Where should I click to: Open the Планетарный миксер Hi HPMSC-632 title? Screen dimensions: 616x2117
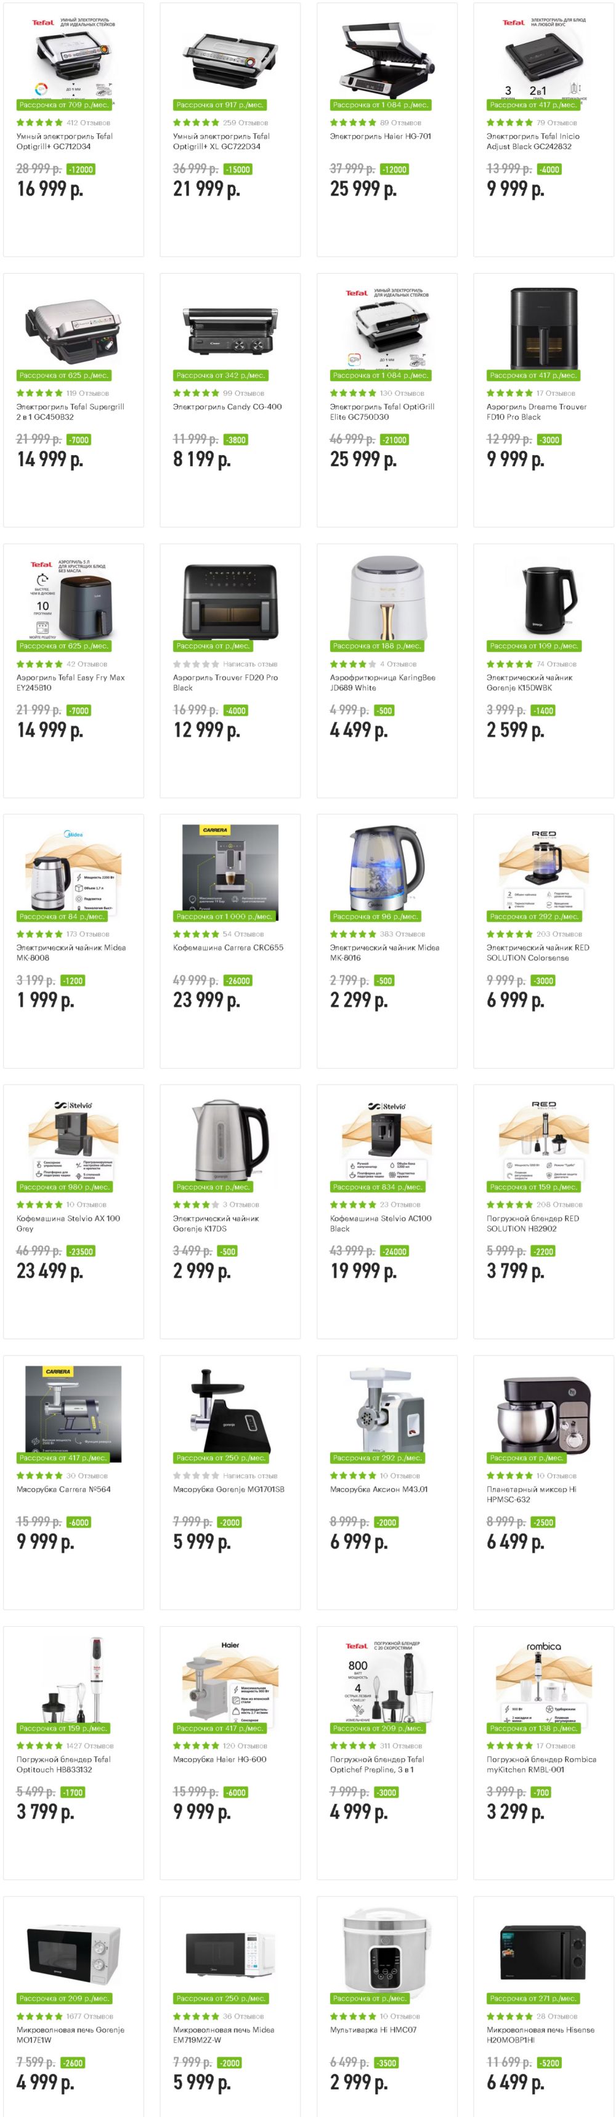(x=532, y=1494)
